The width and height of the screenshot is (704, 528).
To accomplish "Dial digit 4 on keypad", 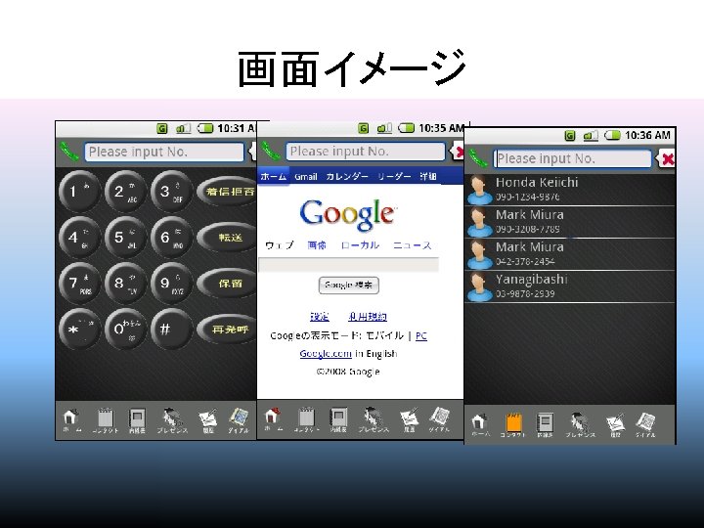I will coord(78,237).
